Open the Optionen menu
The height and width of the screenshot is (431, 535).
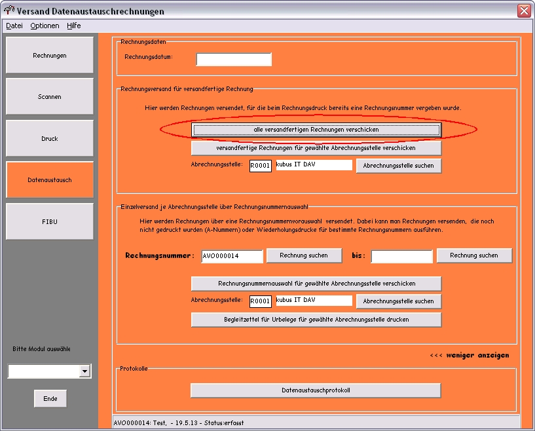pos(45,26)
